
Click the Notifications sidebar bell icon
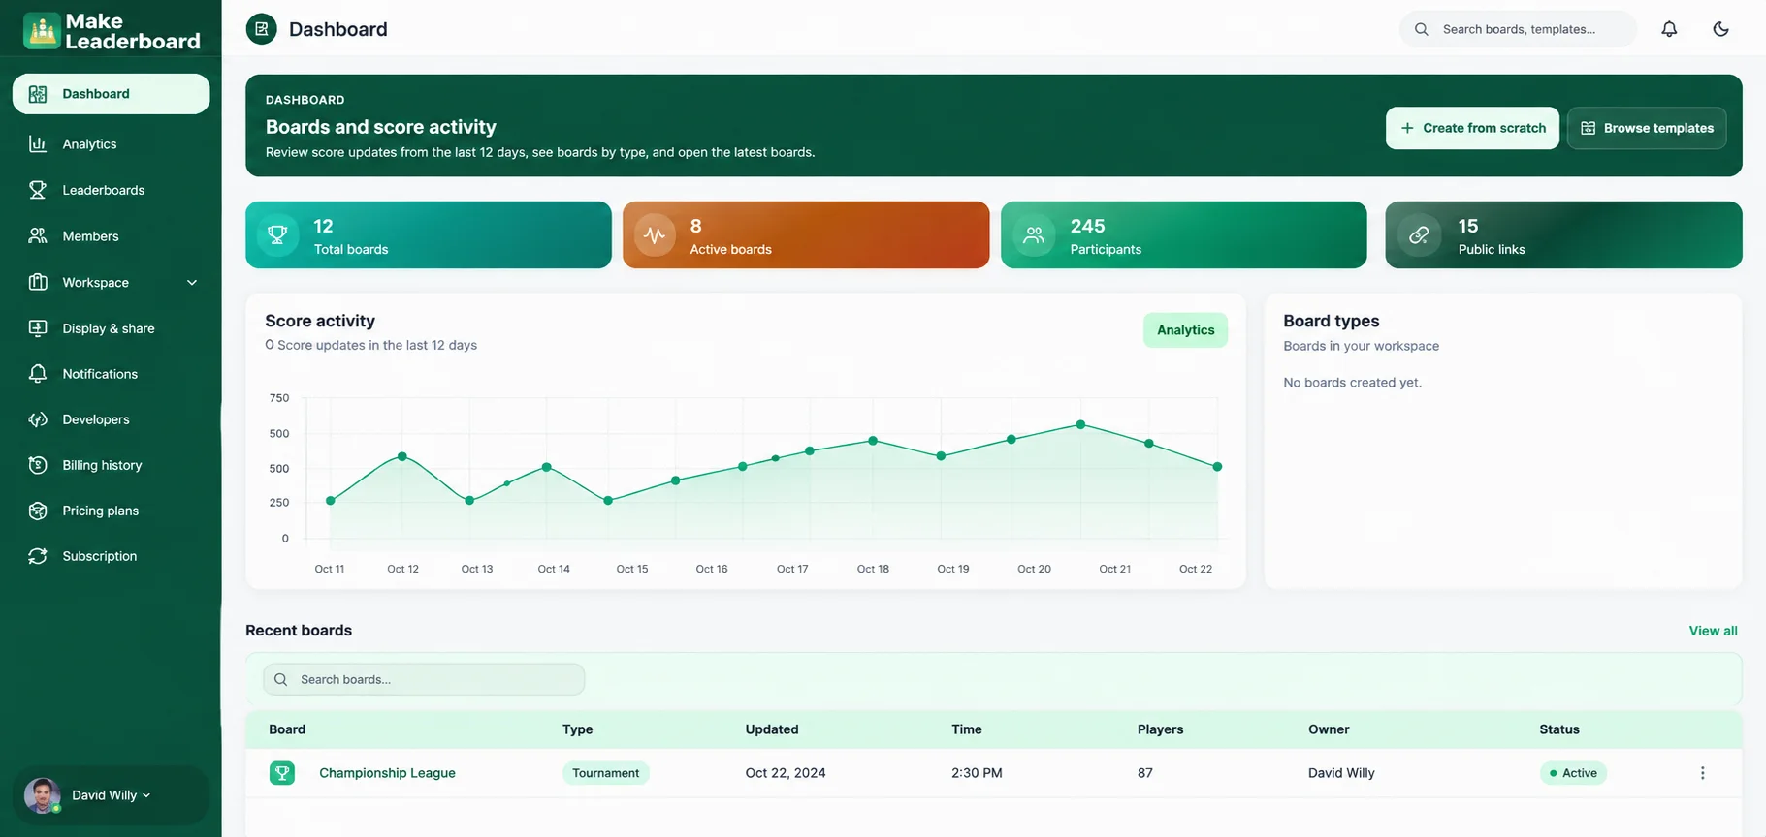(38, 374)
